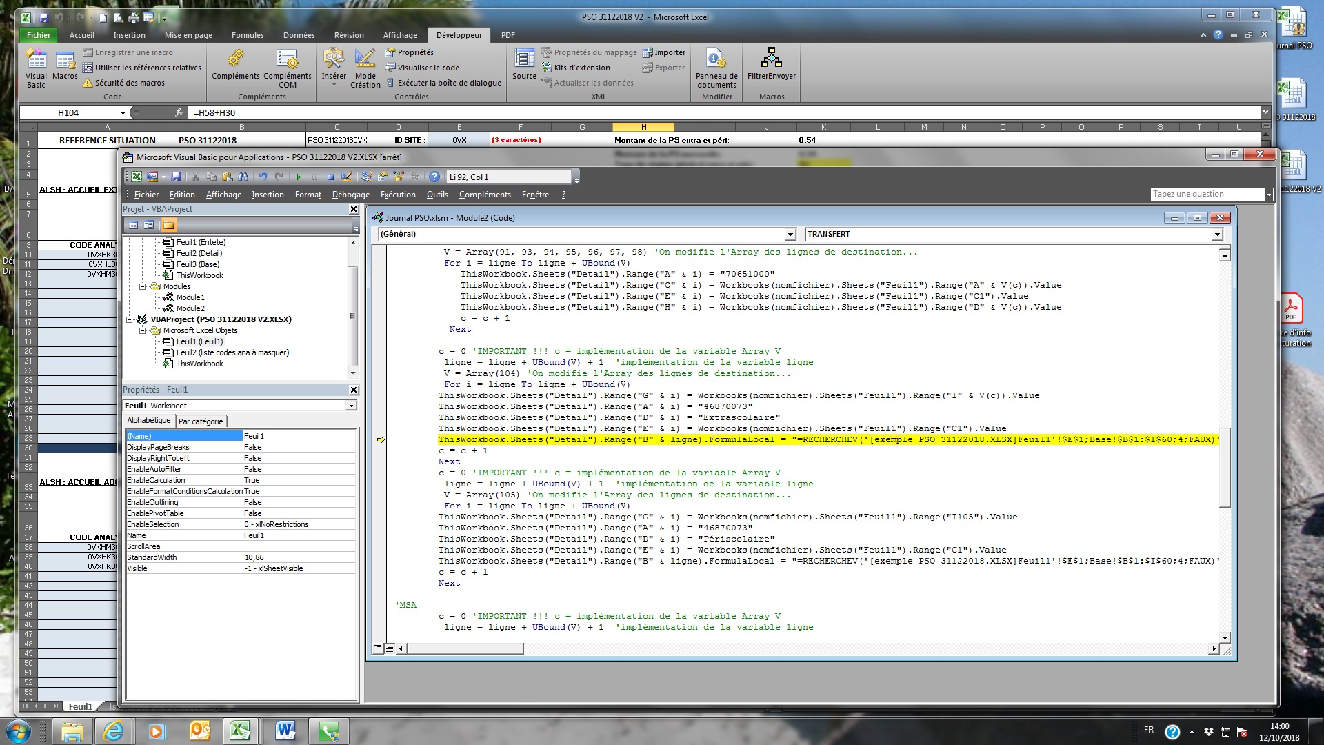Expand the Excel formula bar
Screen dimensions: 1324x745
coord(1265,112)
